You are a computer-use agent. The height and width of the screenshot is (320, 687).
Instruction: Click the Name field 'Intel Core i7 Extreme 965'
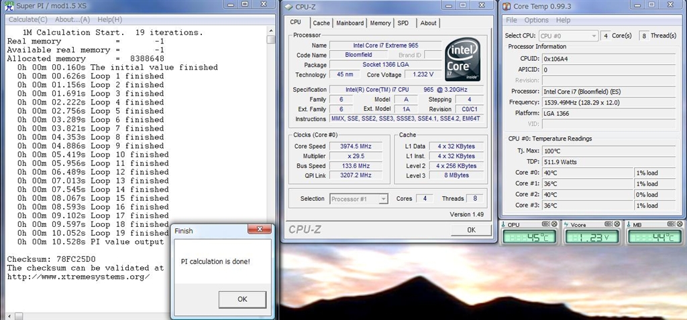click(386, 46)
